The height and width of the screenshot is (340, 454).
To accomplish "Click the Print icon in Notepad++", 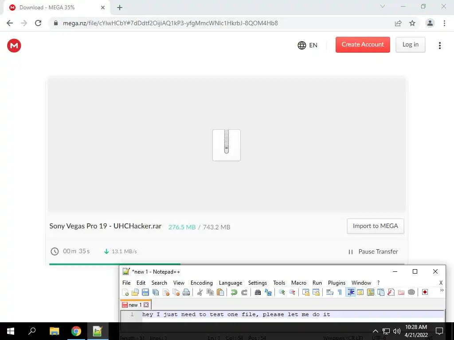I will 186,292.
